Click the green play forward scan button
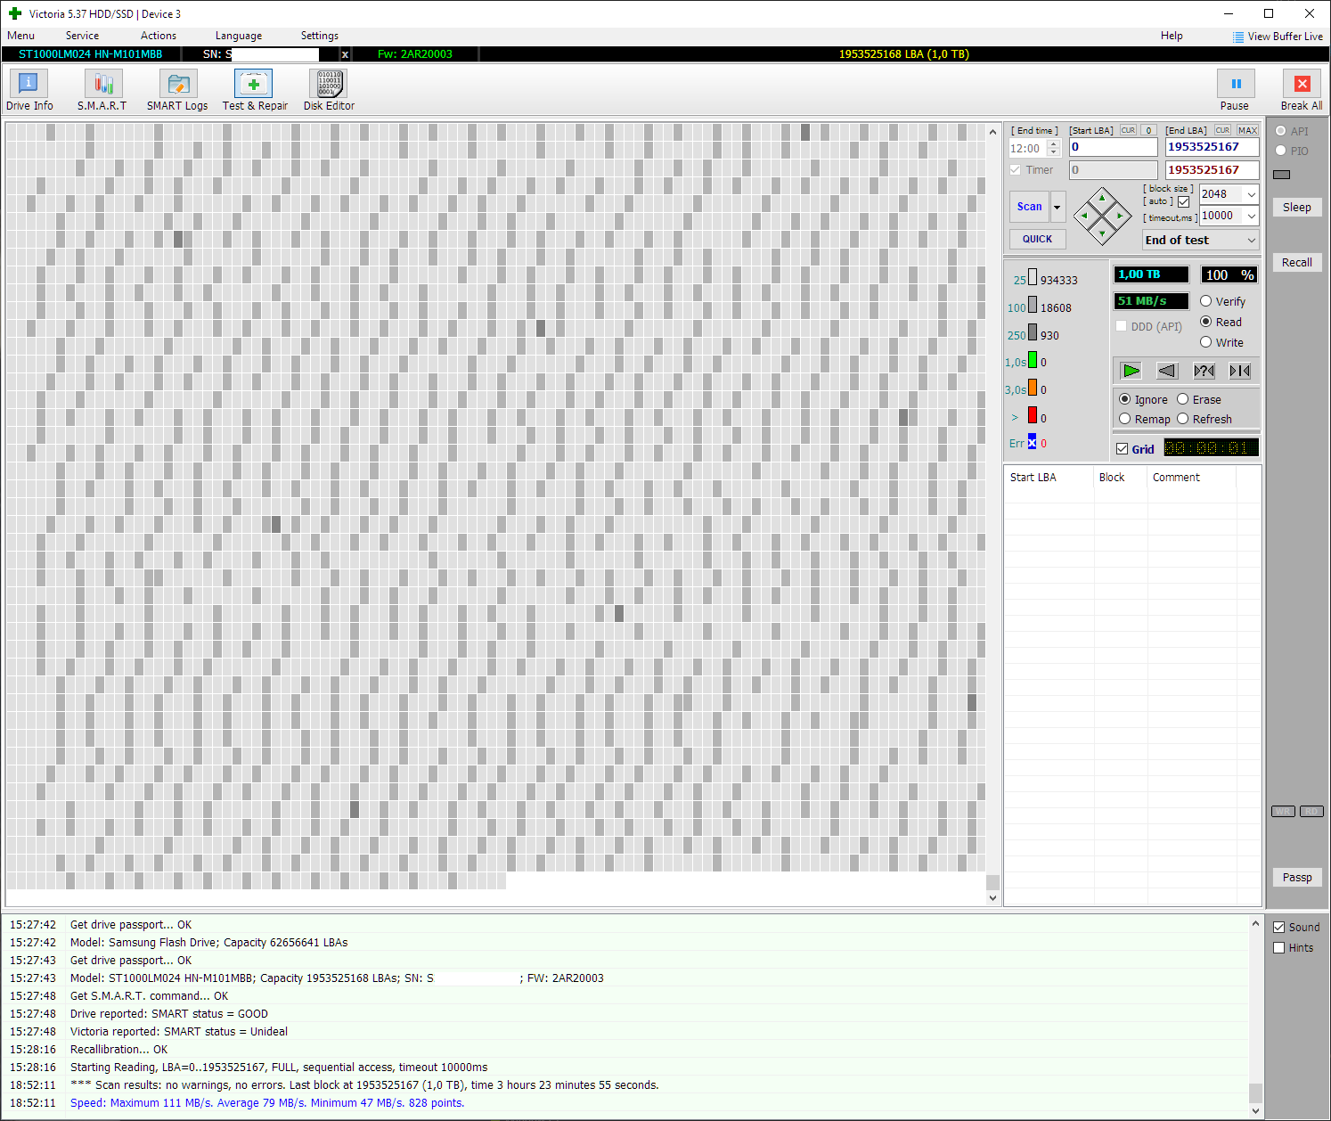Viewport: 1331px width, 1121px height. tap(1131, 371)
